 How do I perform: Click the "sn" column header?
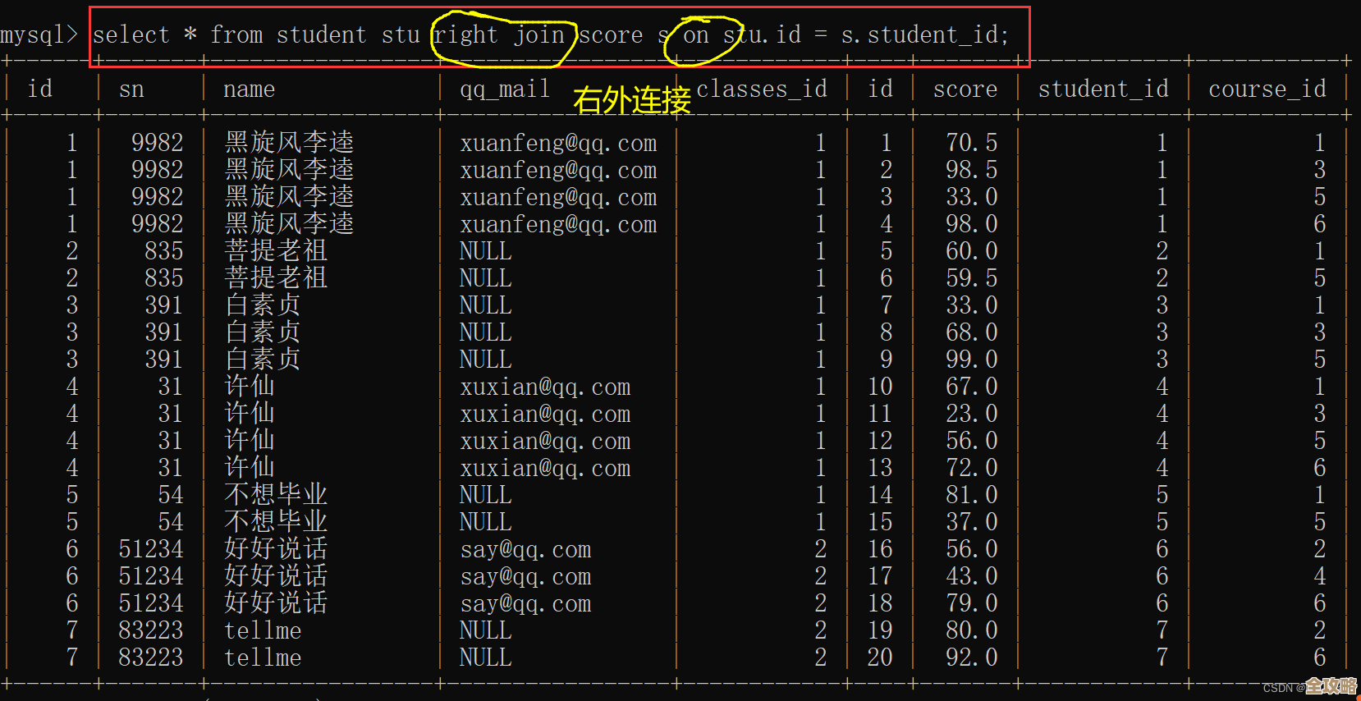[x=131, y=89]
